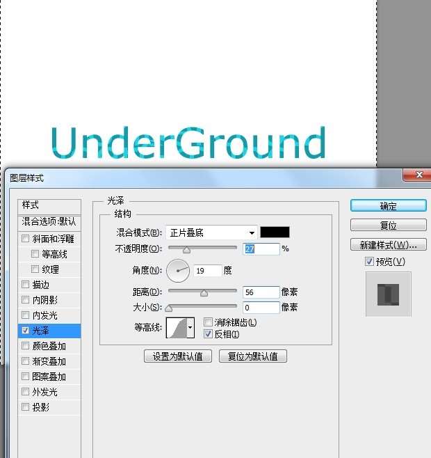Click the 角度 input field showing 19
431x458 pixels.
[209, 270]
